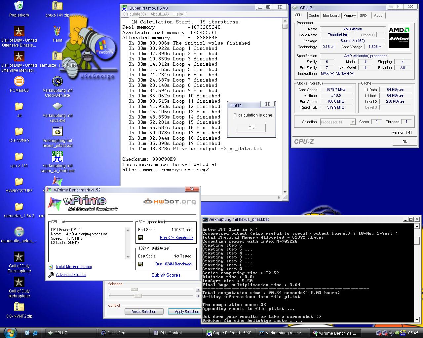Launch the Call of Duty Einzelspieler icon
The width and height of the screenshot is (423, 338).
click(19, 257)
